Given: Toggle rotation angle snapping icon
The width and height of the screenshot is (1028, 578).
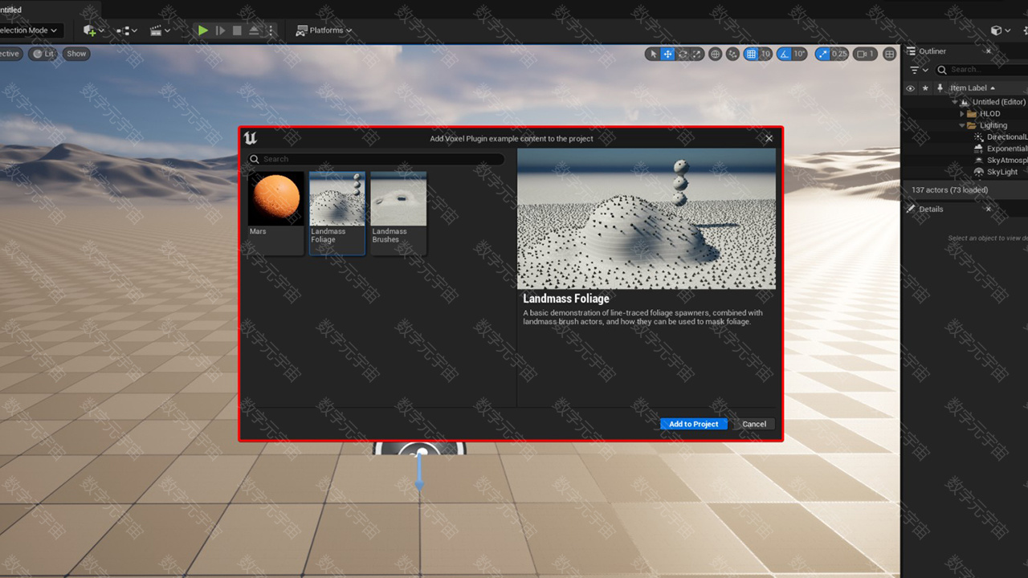Looking at the screenshot, I should [784, 54].
